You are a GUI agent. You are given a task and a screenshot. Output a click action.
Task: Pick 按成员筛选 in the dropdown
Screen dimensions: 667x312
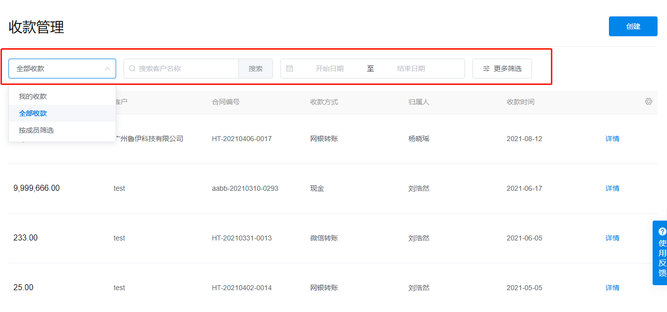36,130
